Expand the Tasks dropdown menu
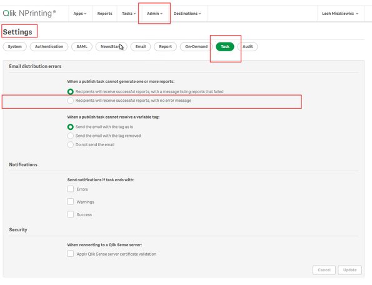 tap(129, 14)
